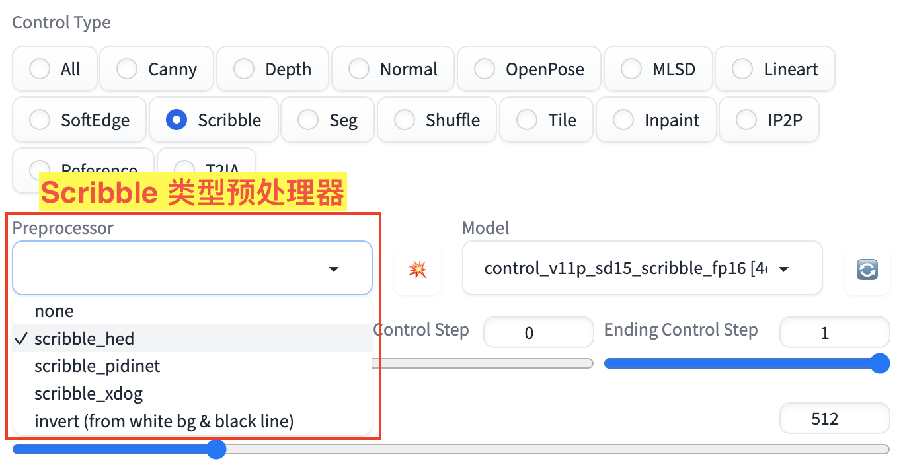Click the blue refresh models icon
Image resolution: width=903 pixels, height=469 pixels.
click(867, 269)
